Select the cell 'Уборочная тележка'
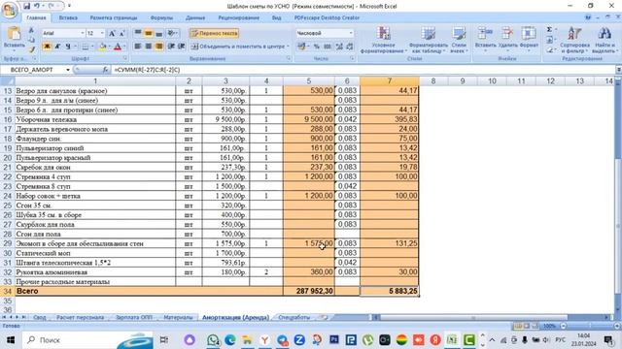Image resolution: width=622 pixels, height=349 pixels. pos(95,119)
